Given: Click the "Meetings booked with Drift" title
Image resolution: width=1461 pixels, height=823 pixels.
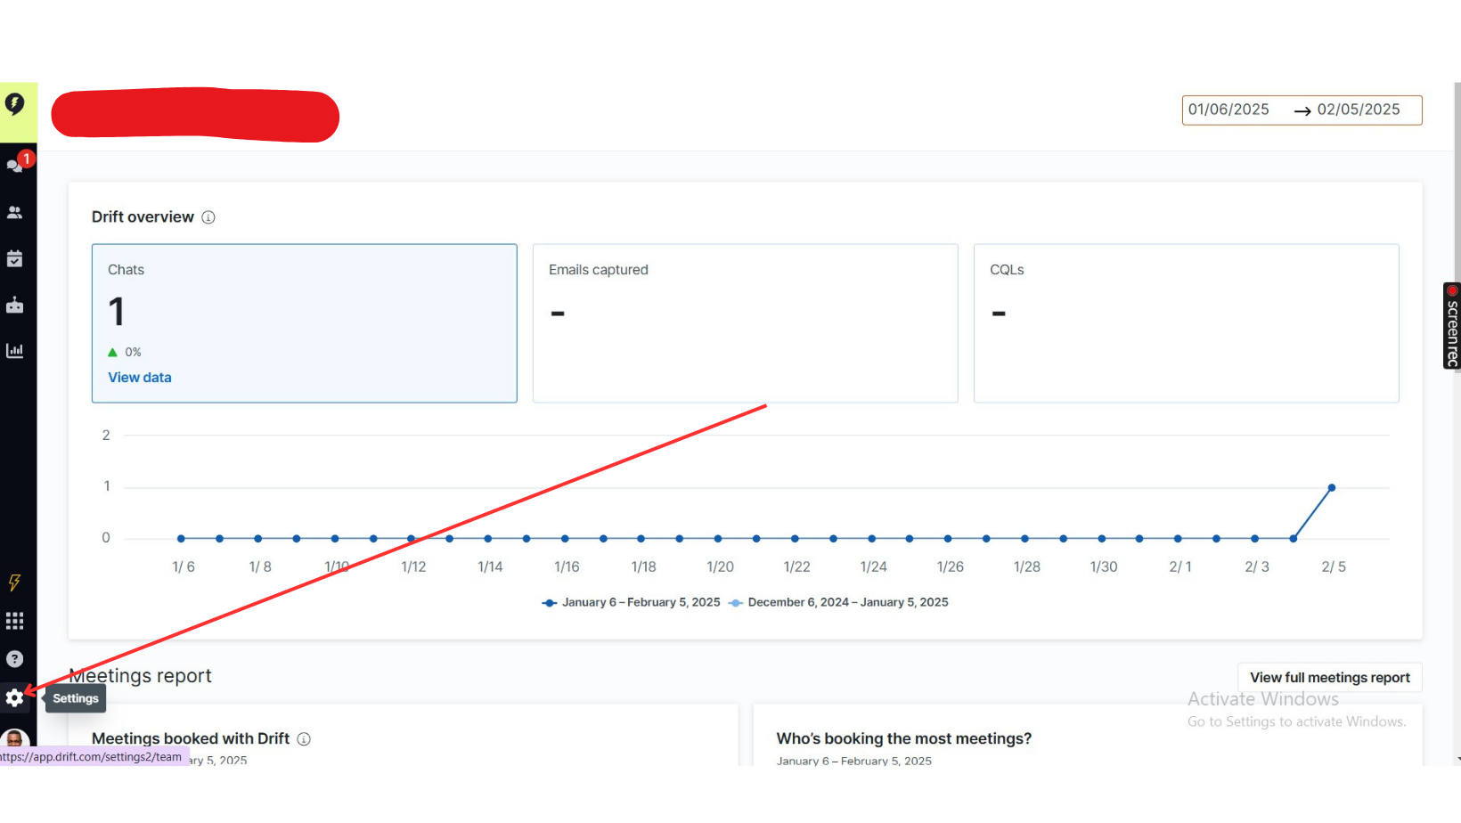Looking at the screenshot, I should coord(191,739).
